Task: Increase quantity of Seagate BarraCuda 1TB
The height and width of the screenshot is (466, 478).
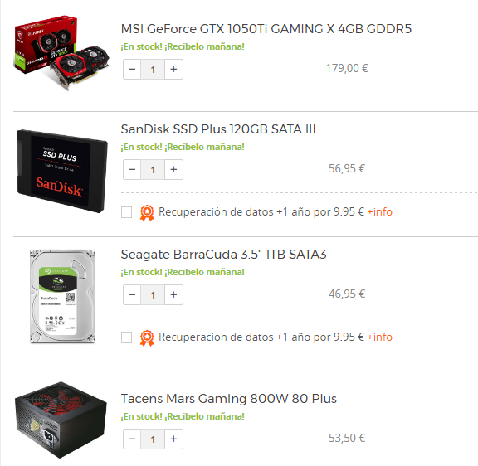Action: click(x=173, y=295)
